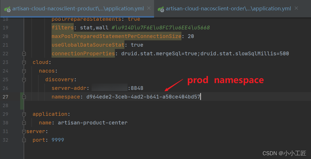This screenshot has width=311, height=159.
Task: Switch to the artisan-cloud-nacosclient-order application.yml tab
Action: (x=228, y=9)
